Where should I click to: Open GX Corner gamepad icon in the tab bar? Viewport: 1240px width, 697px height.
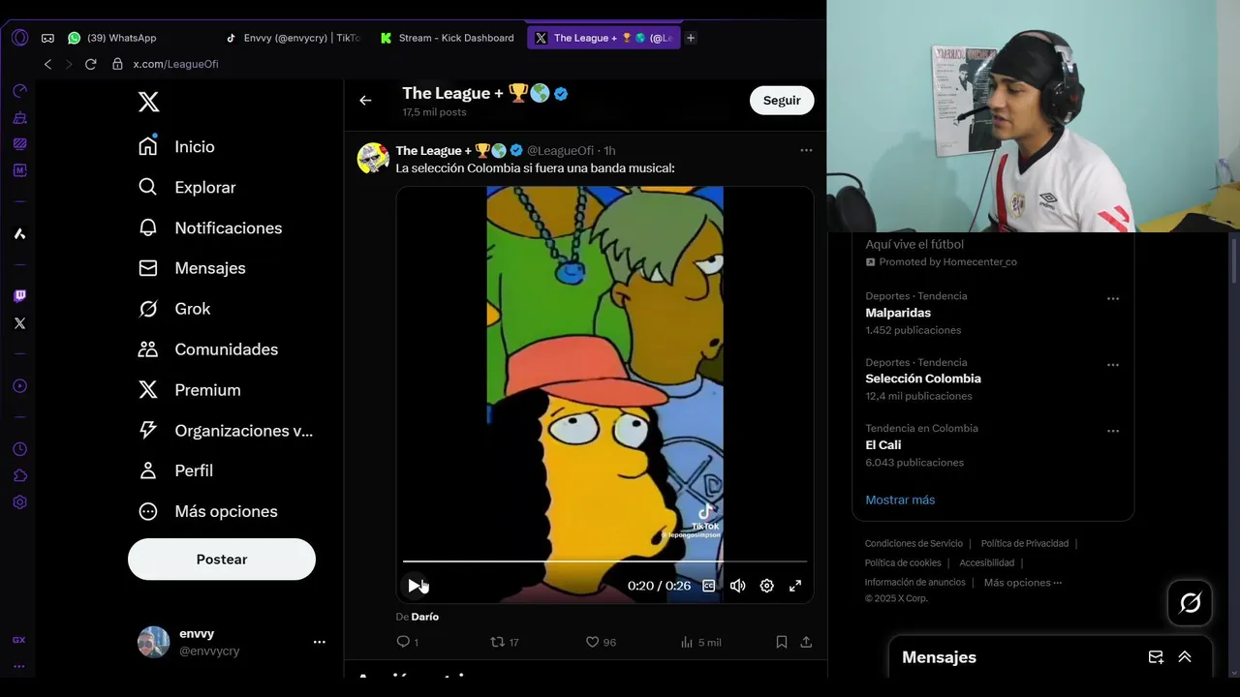47,38
